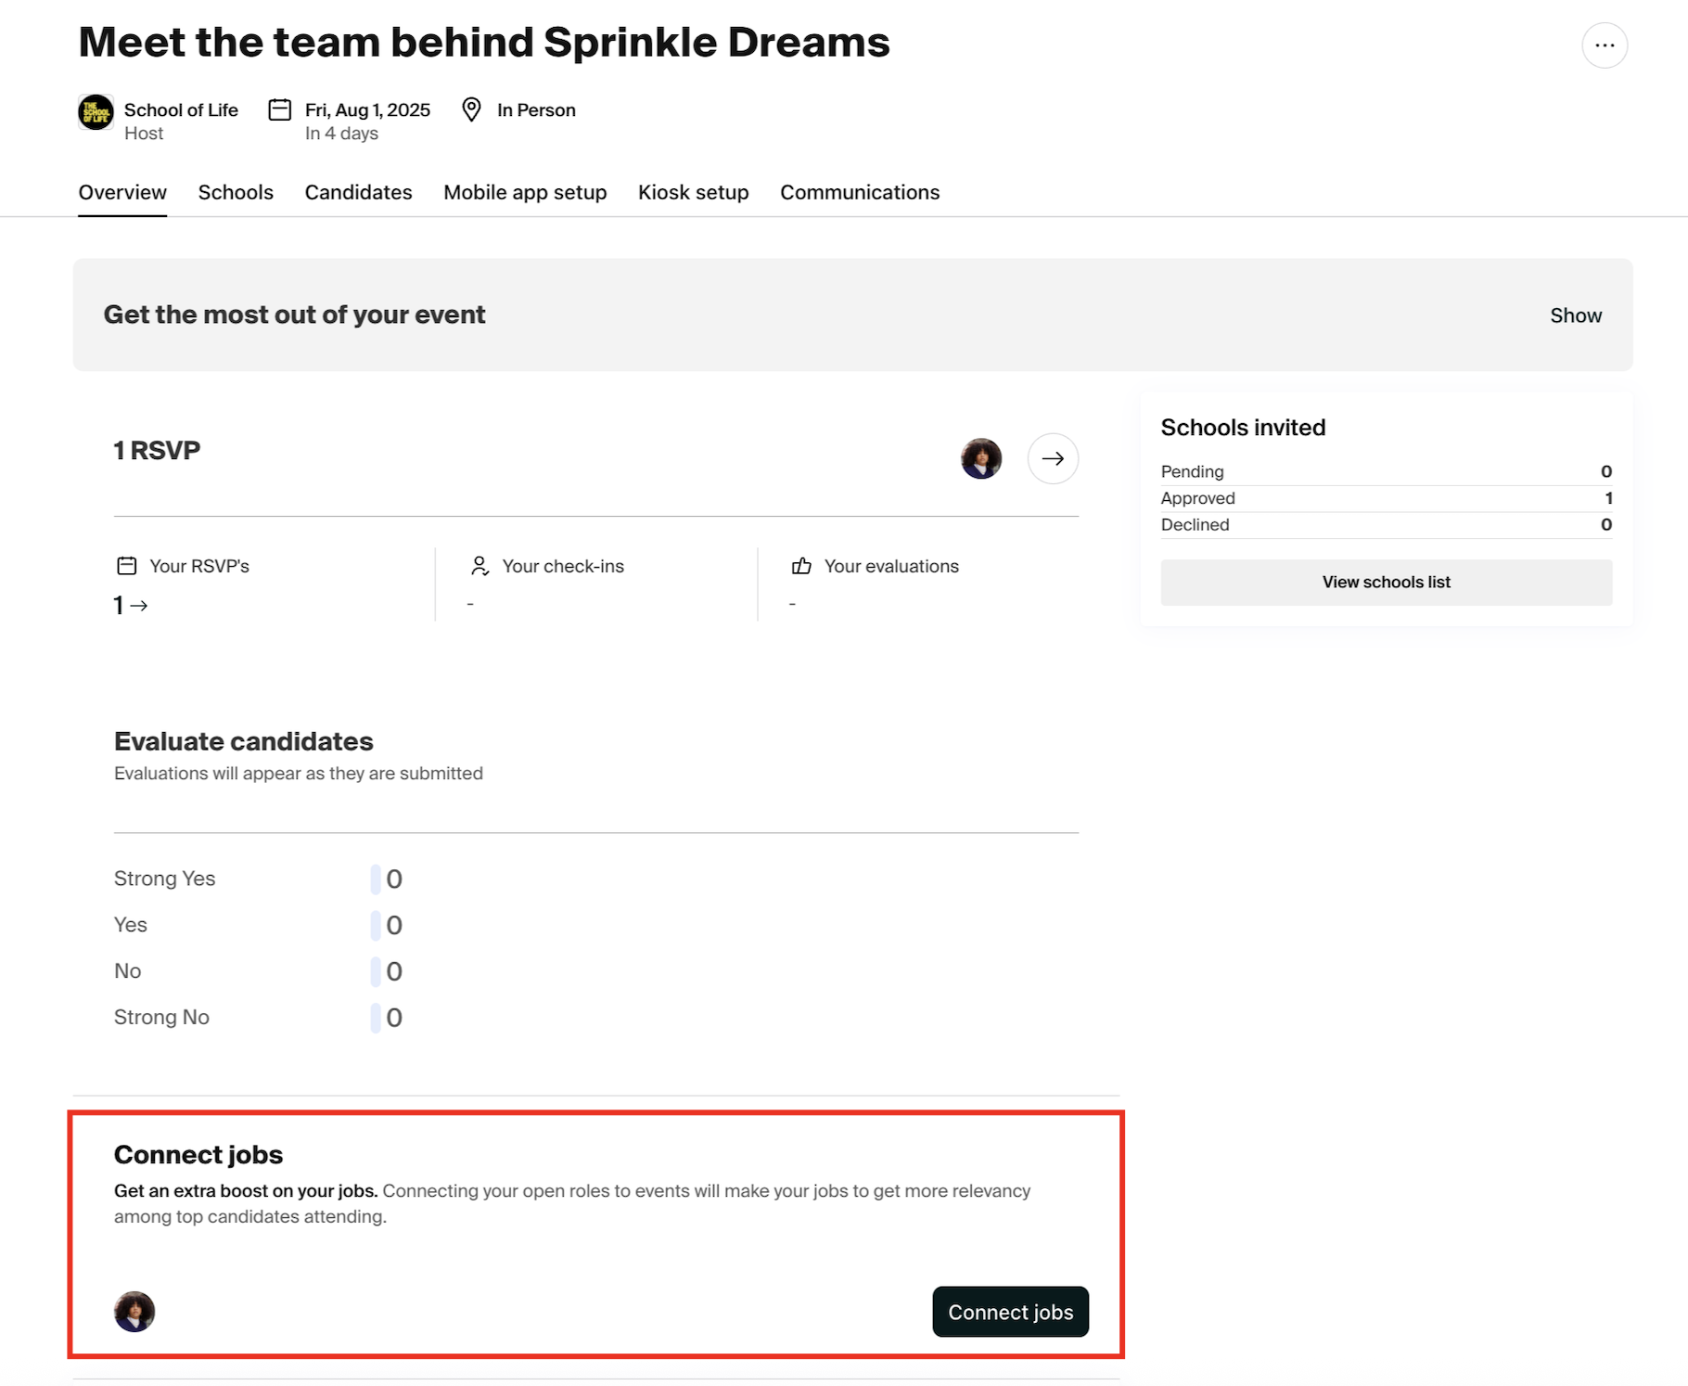Open the Communications tab
Screen dimensions: 1688x1386
tap(860, 192)
